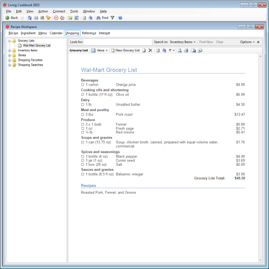Screen dimensions: 269x269
Task: Collapse the Grocery Lists tree node
Action: click(9, 41)
